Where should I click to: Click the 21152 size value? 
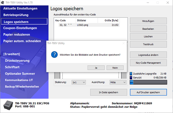tap(115, 25)
